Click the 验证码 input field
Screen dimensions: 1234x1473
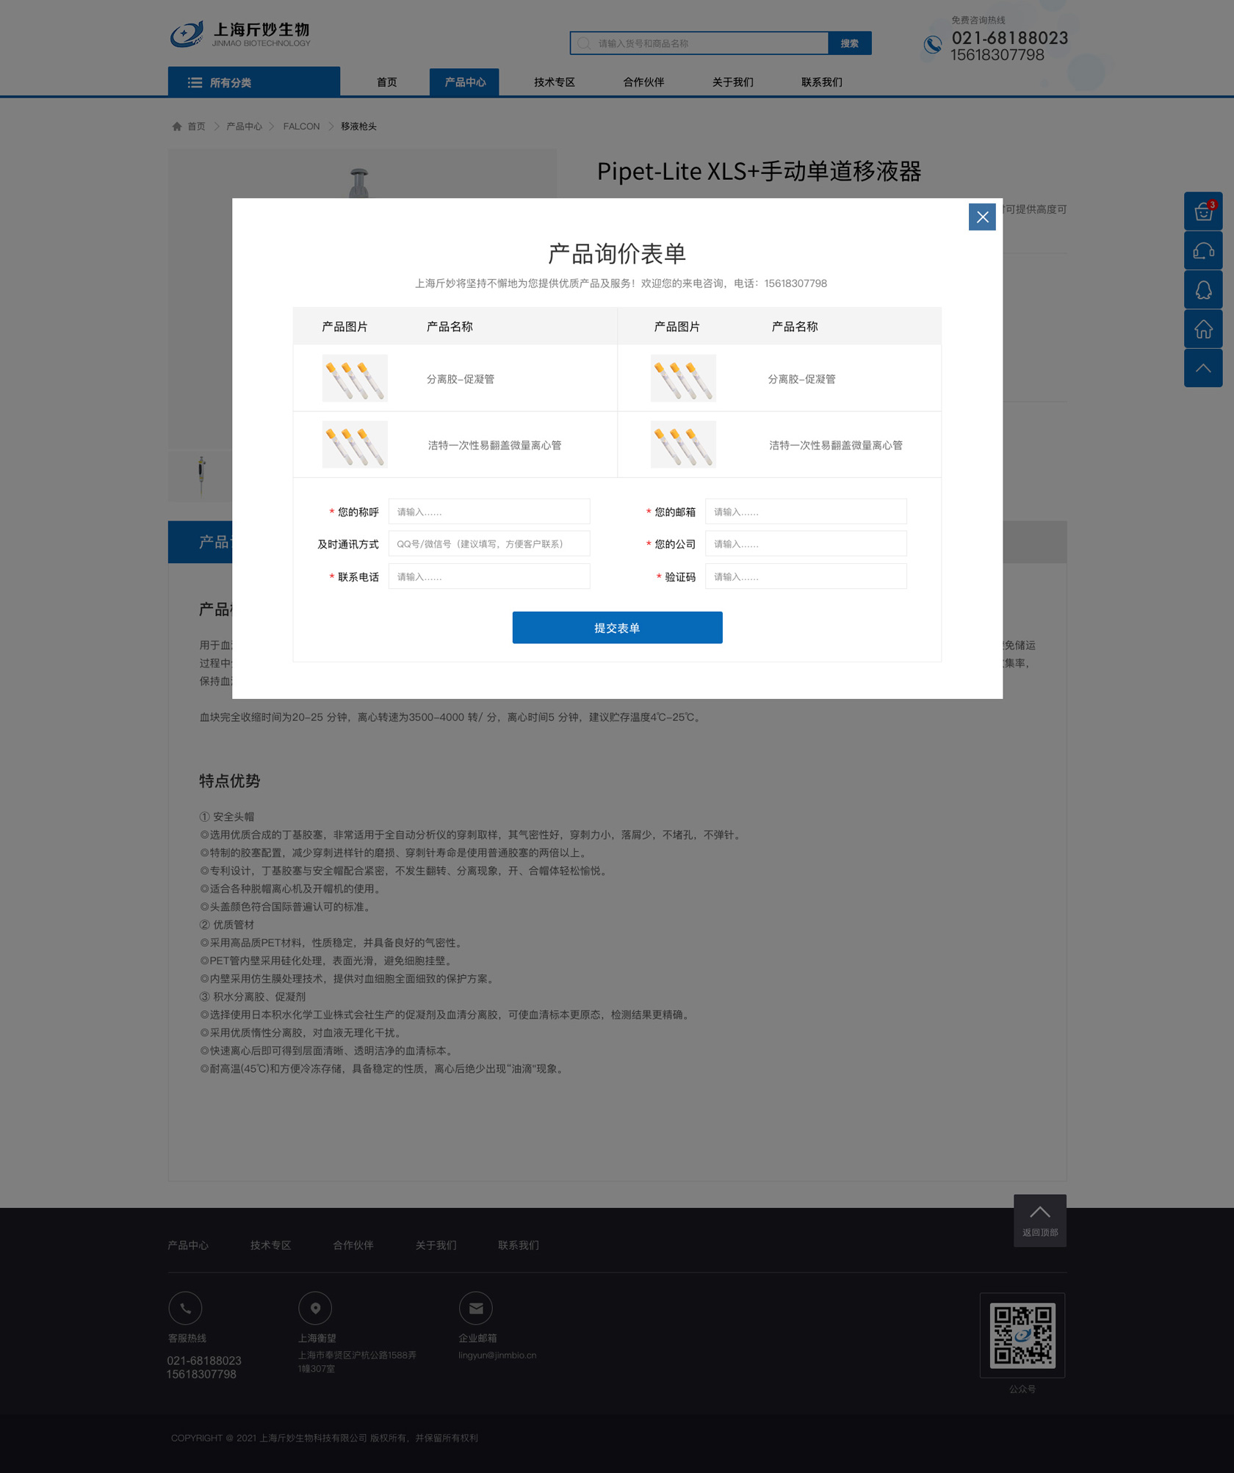(806, 576)
